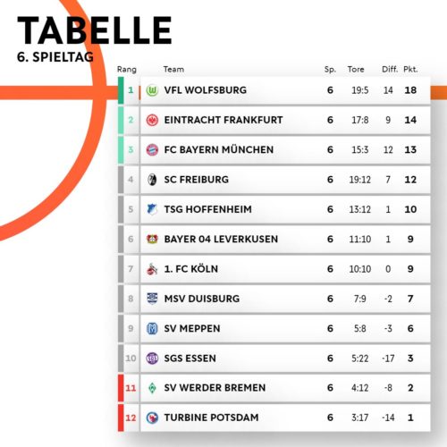This screenshot has width=447, height=447.
Task: Click Wolfsburg's 18 points value
Action: [410, 90]
